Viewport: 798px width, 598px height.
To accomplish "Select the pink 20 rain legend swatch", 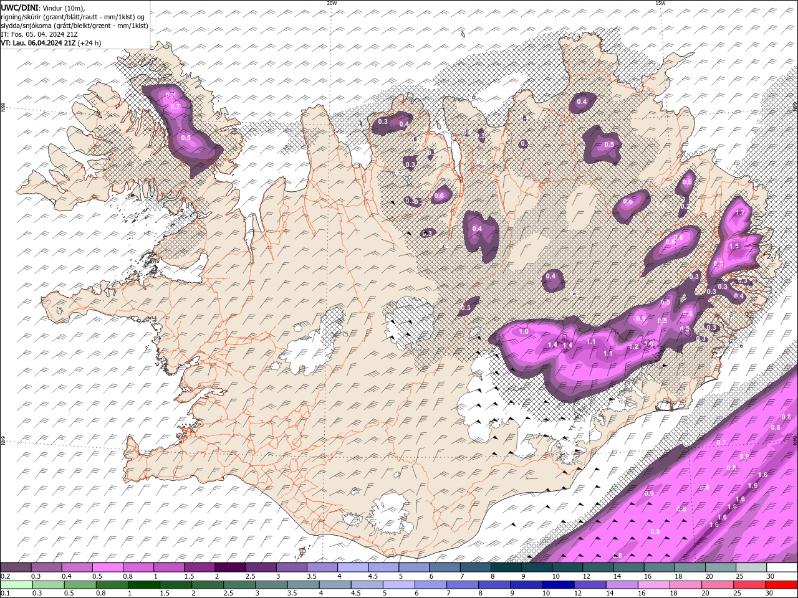I will pos(718,585).
